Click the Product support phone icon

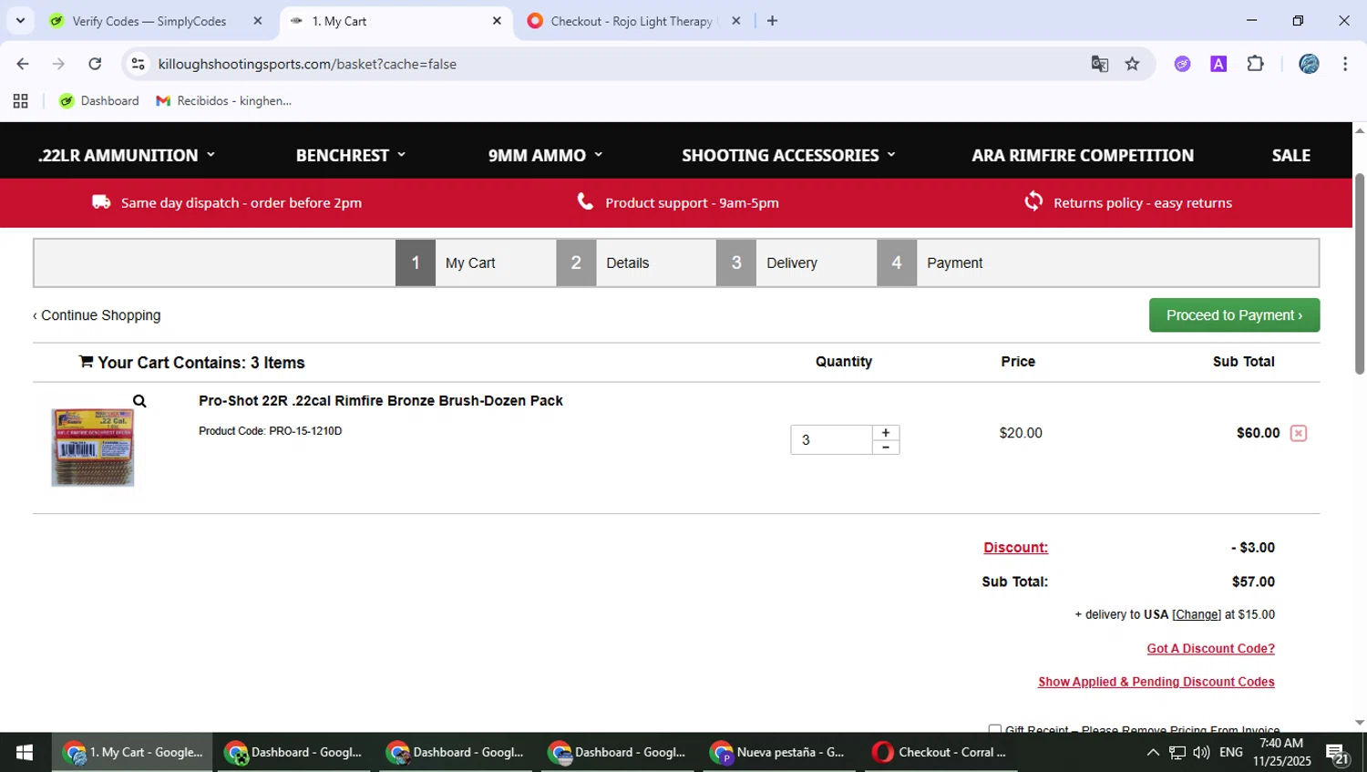[585, 201]
